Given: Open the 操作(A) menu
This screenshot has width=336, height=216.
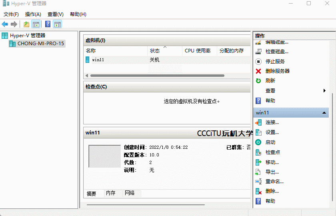Looking at the screenshot, I should pyautogui.click(x=33, y=14).
